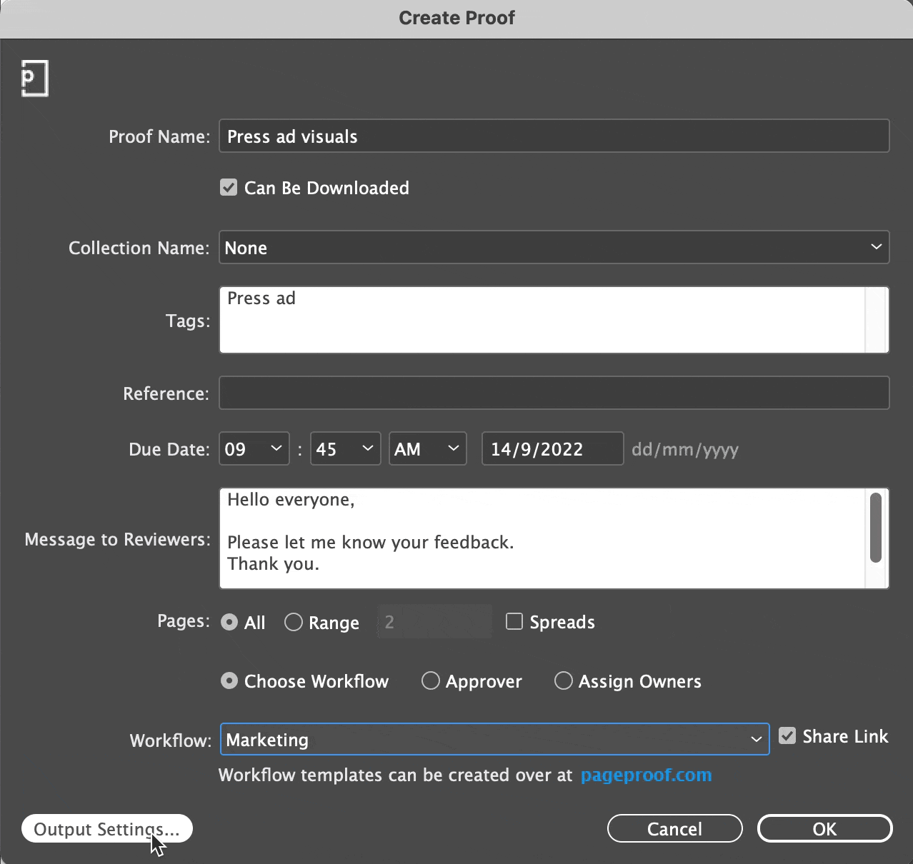The image size is (913, 864).
Task: Enable the Spreads checkbox
Action: [514, 621]
